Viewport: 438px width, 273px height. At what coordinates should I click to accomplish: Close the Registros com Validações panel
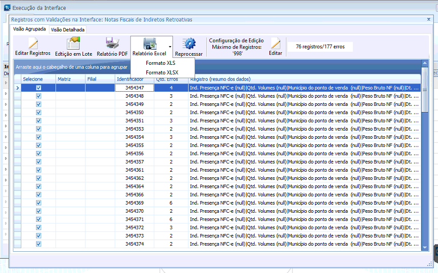(428, 19)
